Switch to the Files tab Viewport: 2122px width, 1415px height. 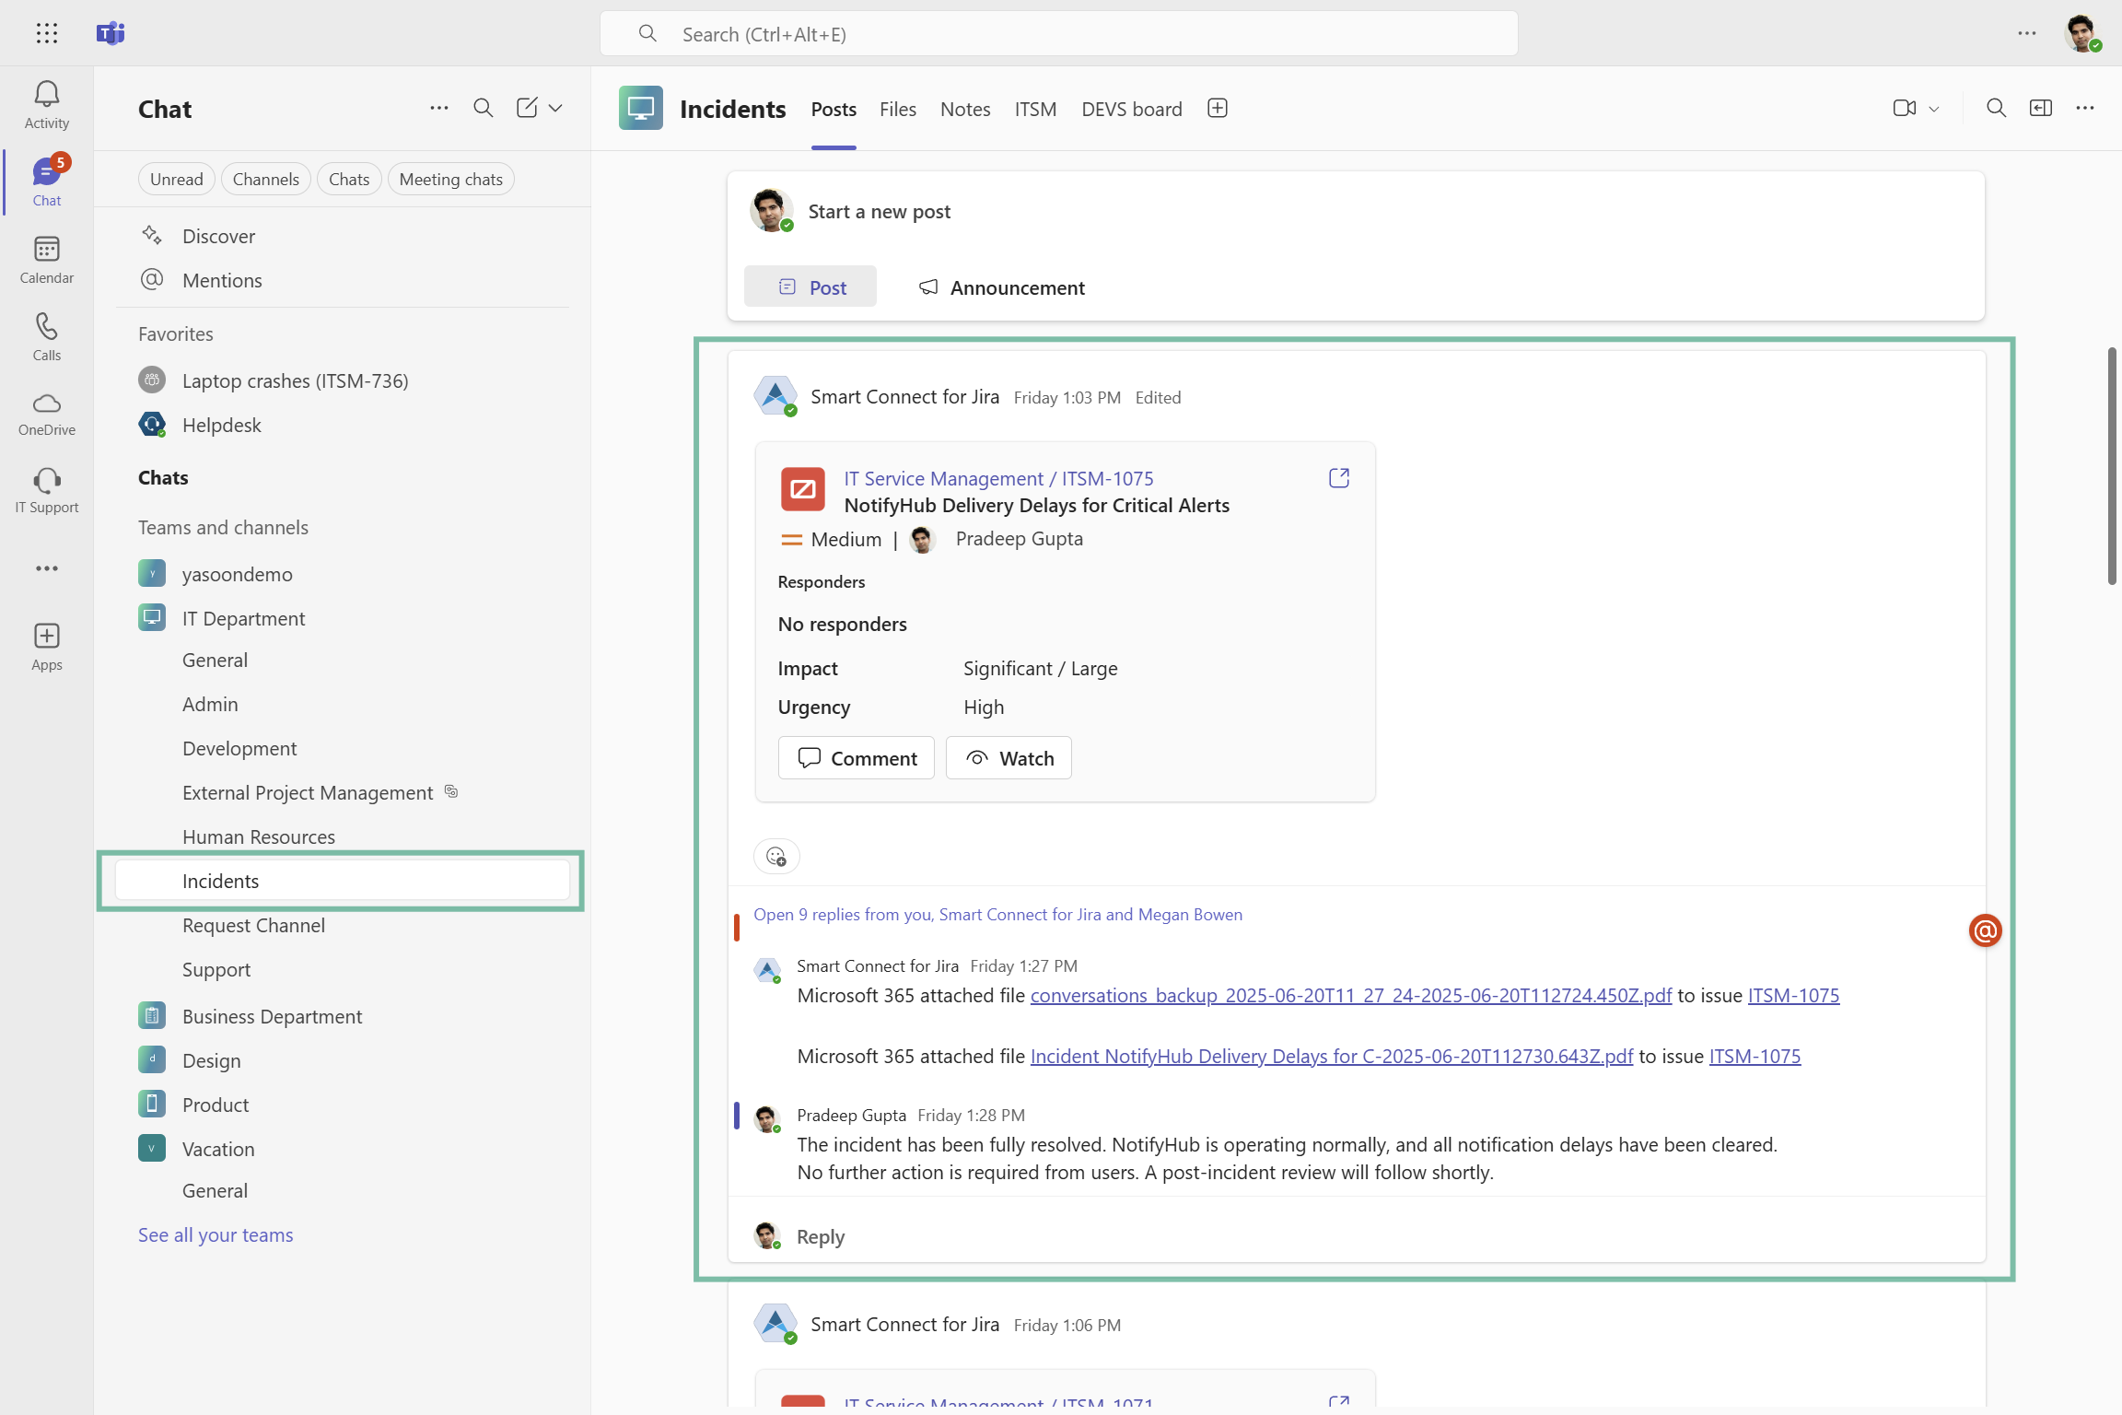(897, 109)
